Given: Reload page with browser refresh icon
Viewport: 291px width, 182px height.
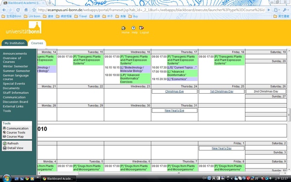Looking at the screenshot, I should tap(18, 10).
